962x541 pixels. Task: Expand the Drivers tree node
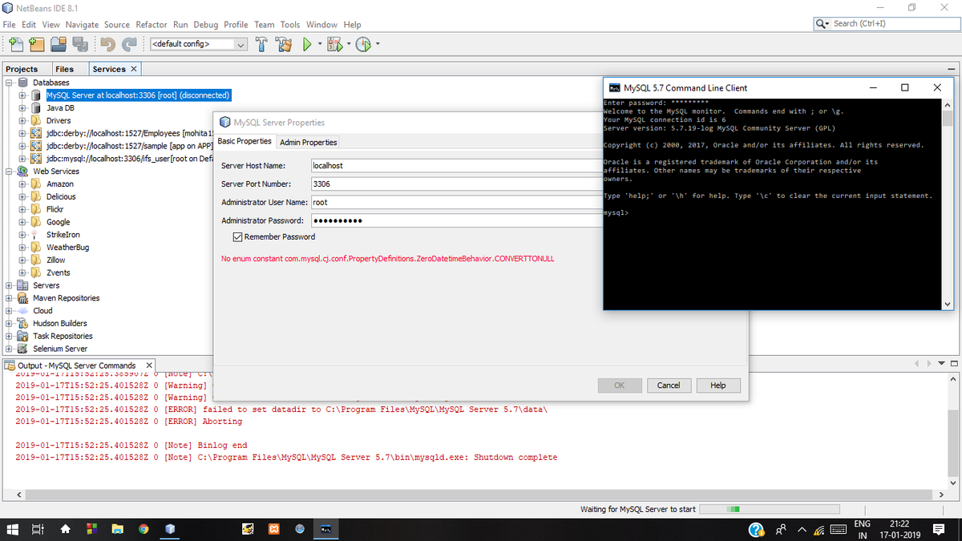point(22,120)
